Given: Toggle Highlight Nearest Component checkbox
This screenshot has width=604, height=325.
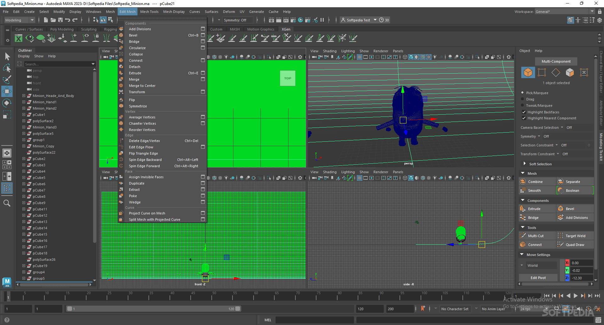Looking at the screenshot, I should (524, 118).
